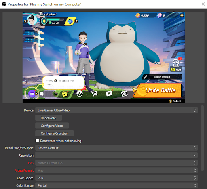Click the 'Press X to open the menu' tooltip
This screenshot has width=207, height=189.
point(63,82)
